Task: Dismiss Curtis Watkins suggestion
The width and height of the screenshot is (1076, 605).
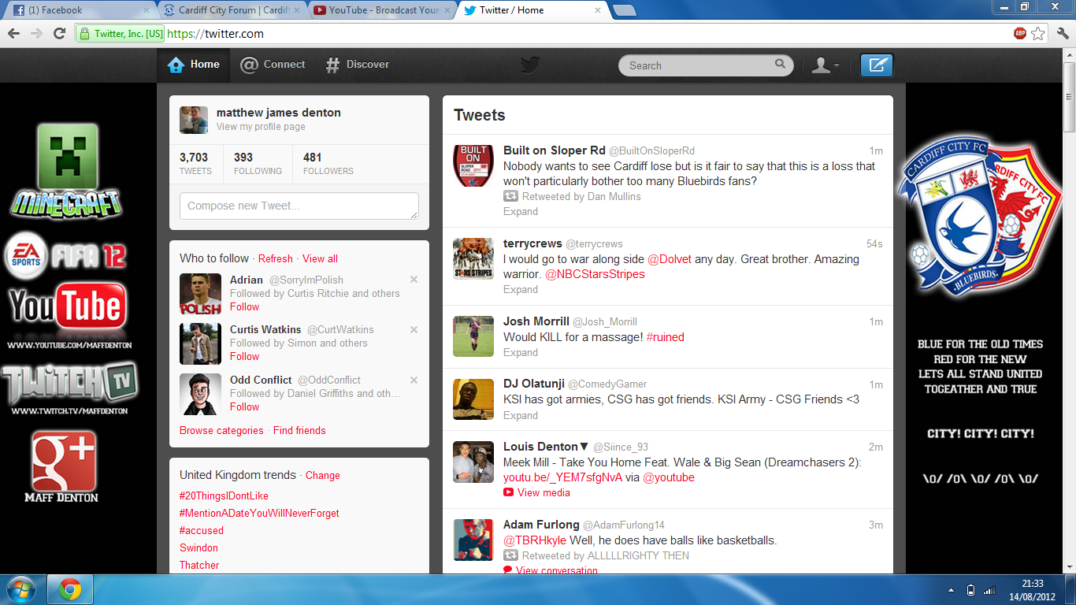Action: 414,329
